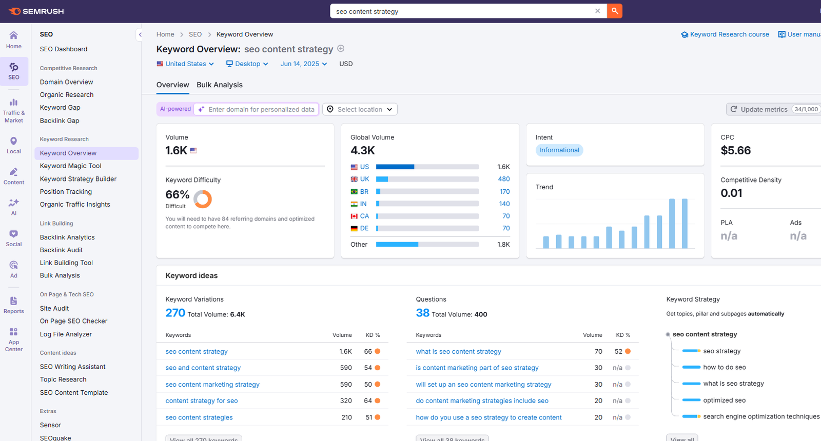Open SEO Dashboard menu item

(x=64, y=49)
